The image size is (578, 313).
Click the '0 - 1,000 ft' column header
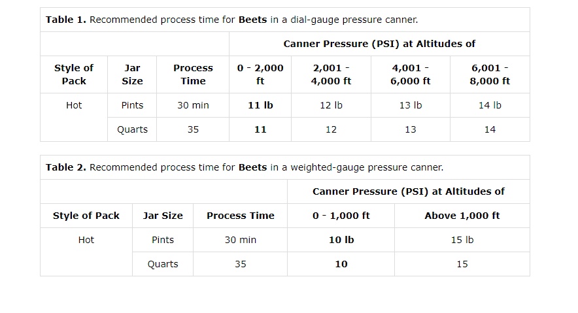click(341, 216)
